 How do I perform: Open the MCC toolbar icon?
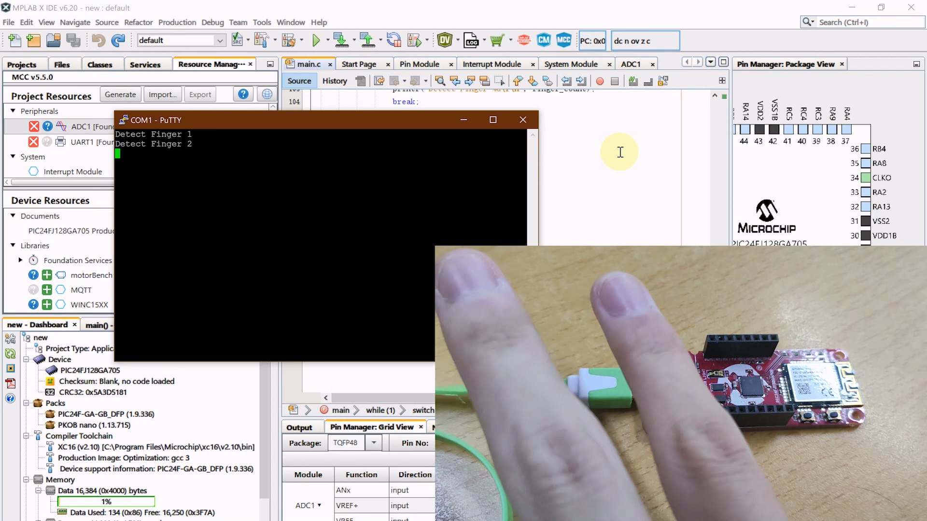563,41
